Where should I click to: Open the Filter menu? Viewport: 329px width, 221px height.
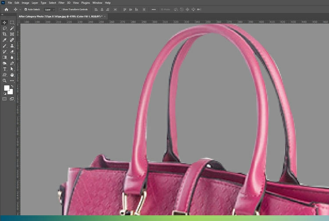(x=61, y=3)
